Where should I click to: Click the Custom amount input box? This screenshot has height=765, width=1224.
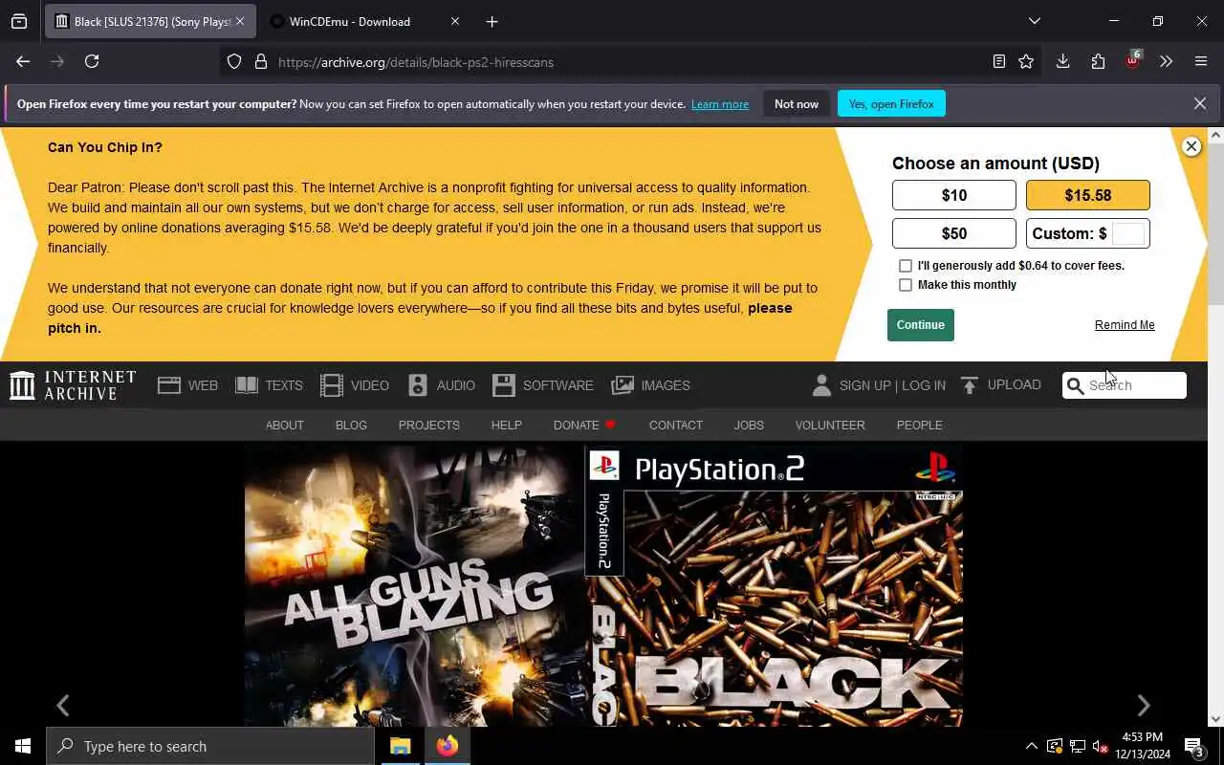tap(1128, 233)
